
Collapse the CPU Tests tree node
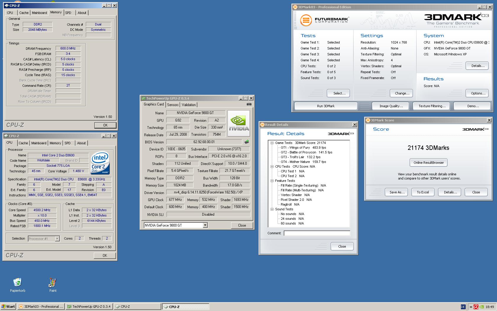click(x=272, y=166)
